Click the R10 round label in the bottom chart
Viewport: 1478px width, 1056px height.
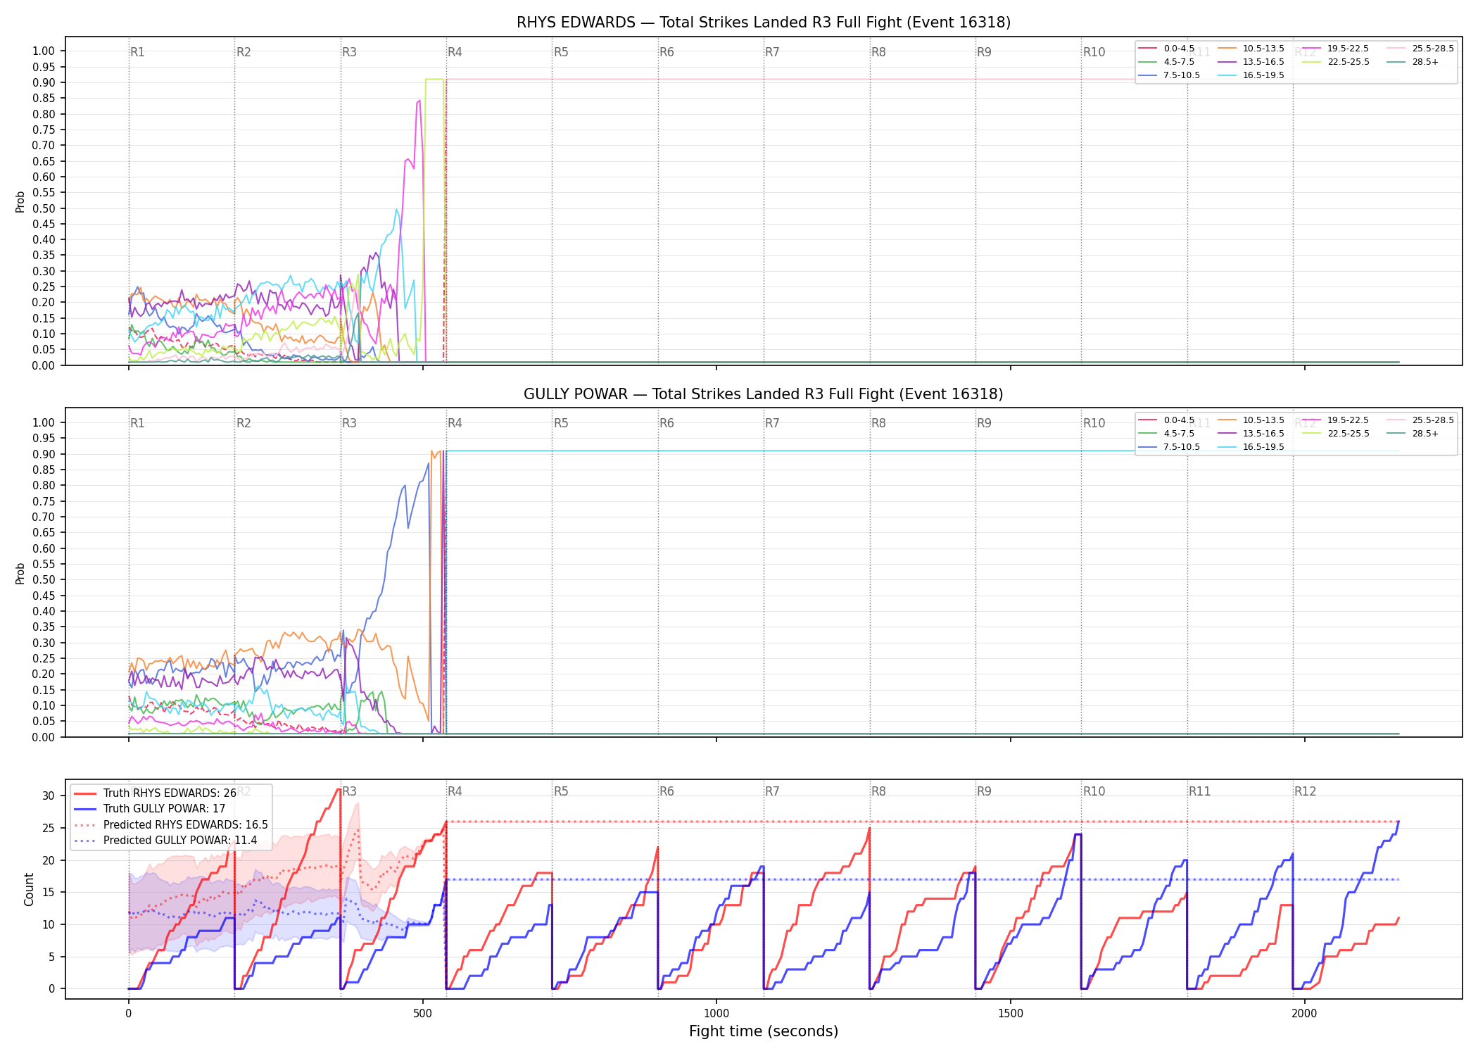click(x=1094, y=791)
